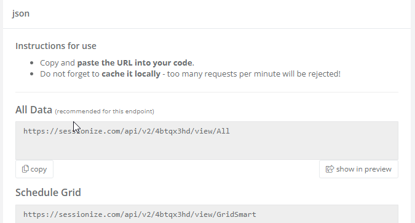Click the 'paste the URL into your code' text
The width and height of the screenshot is (415, 223).
pos(135,62)
